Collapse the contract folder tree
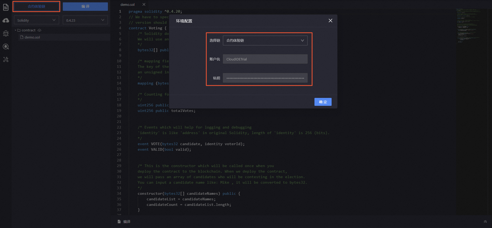This screenshot has height=228, width=492. point(15,30)
